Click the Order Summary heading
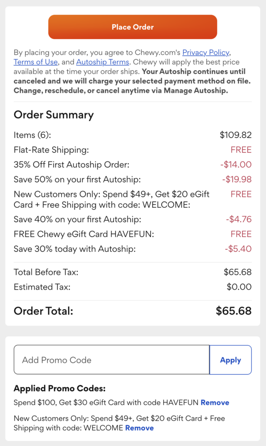This screenshot has height=446, width=266. point(54,115)
